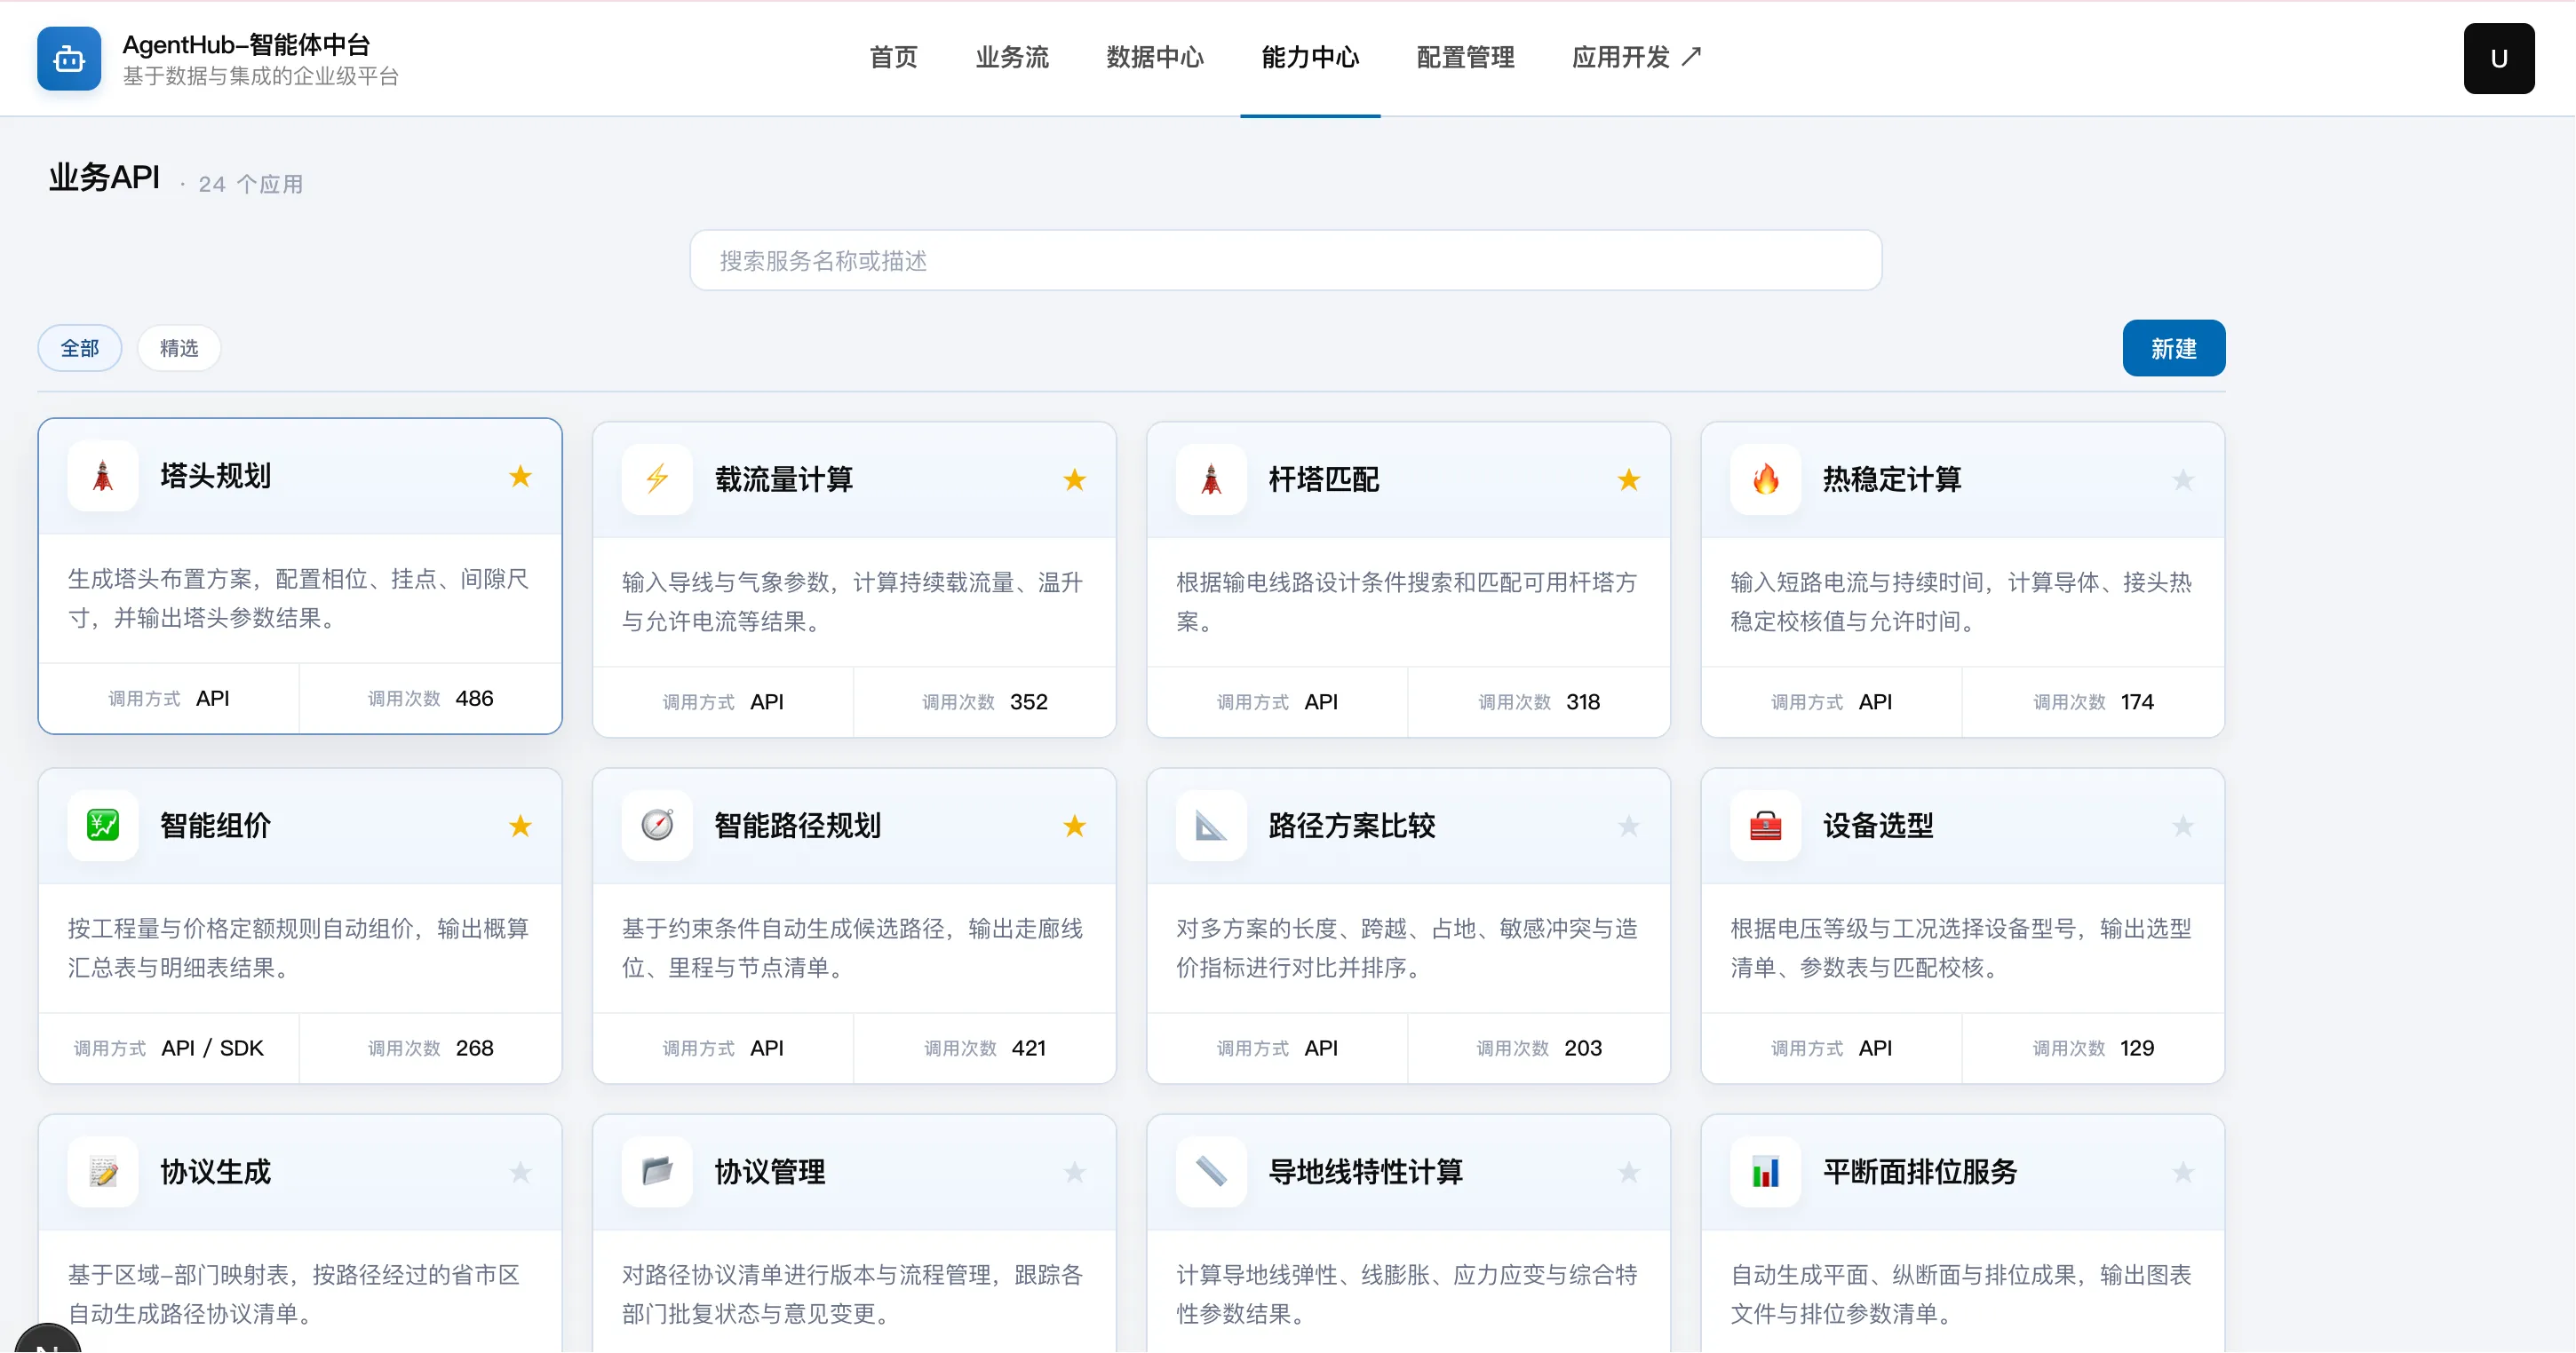Screen dimensions: 2576x1353
Task: Click the bar chart icon on 平断面排位服务
Action: (x=1765, y=1171)
